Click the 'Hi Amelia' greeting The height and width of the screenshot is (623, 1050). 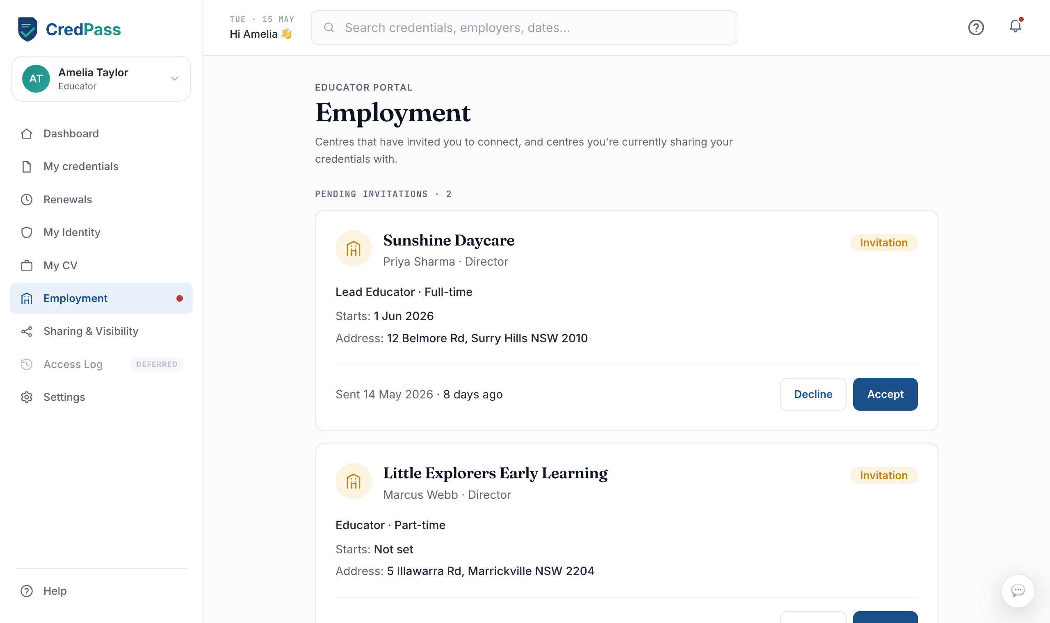click(261, 34)
